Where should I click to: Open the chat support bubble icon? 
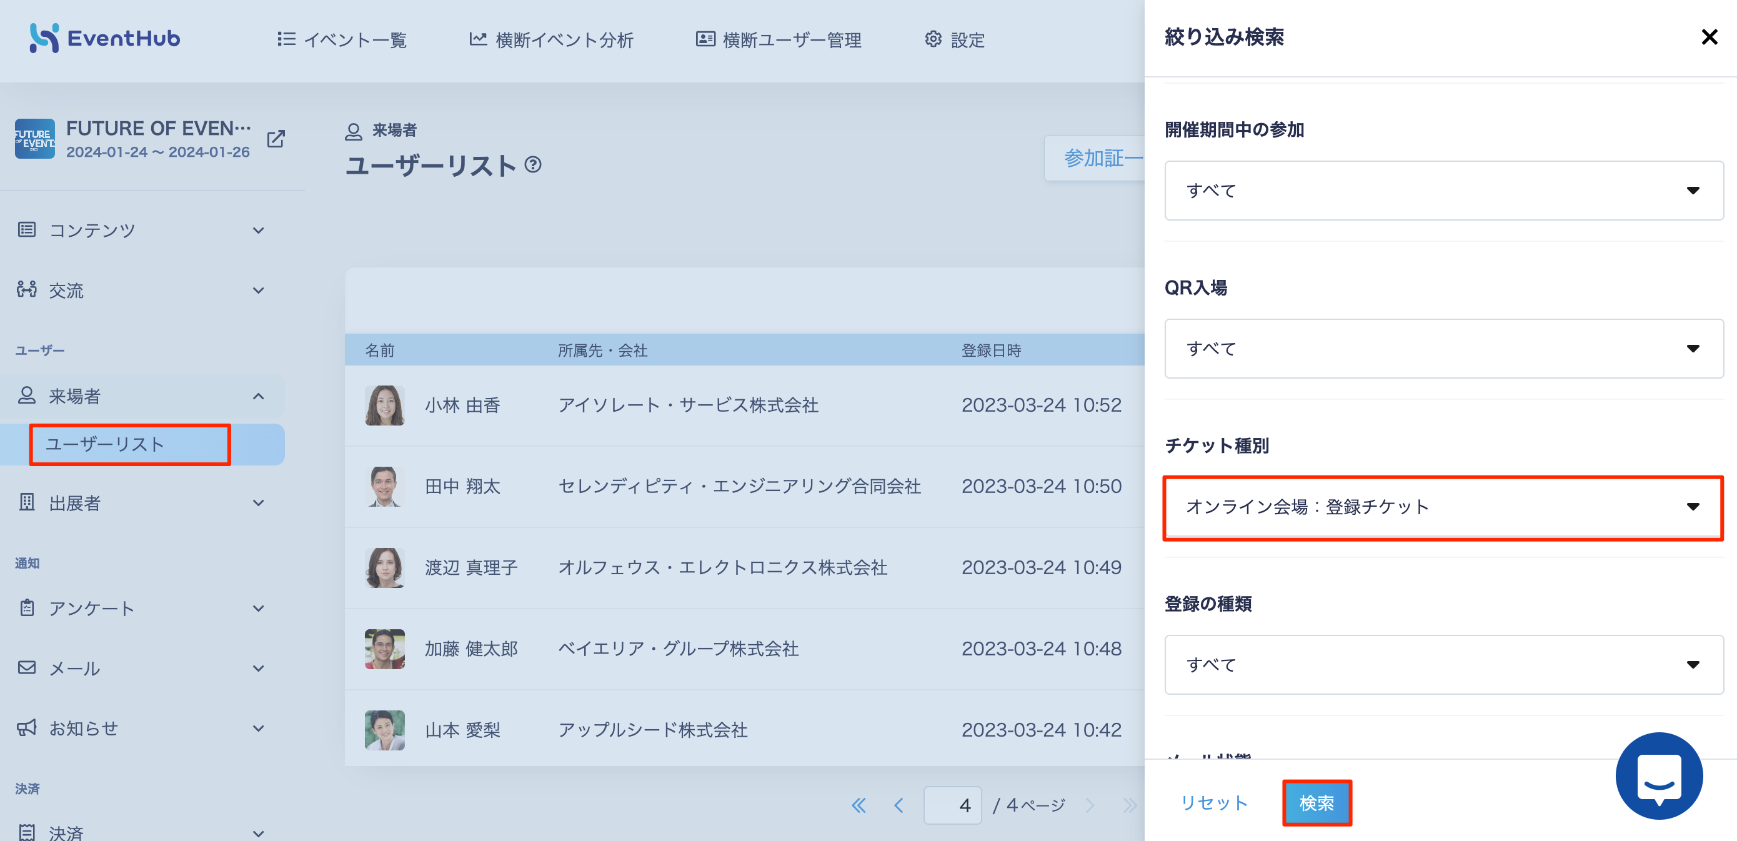pos(1660,775)
